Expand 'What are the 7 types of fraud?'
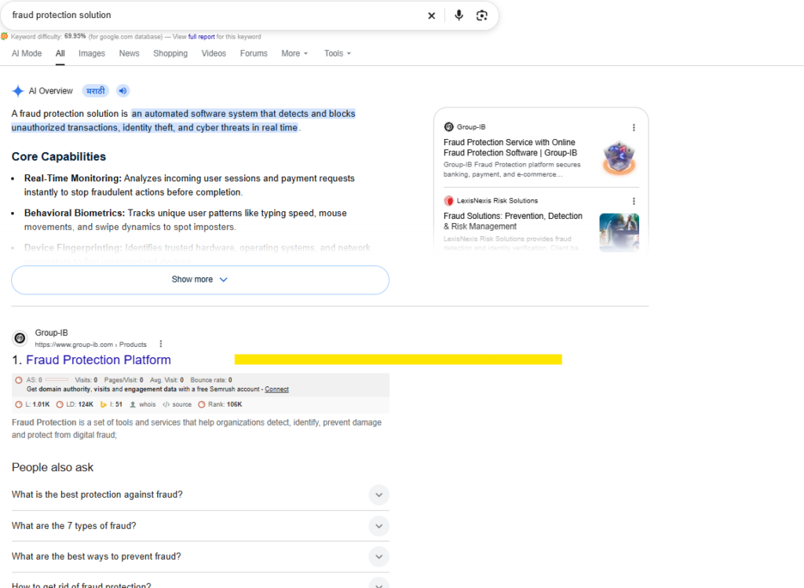The width and height of the screenshot is (804, 588). point(200,526)
